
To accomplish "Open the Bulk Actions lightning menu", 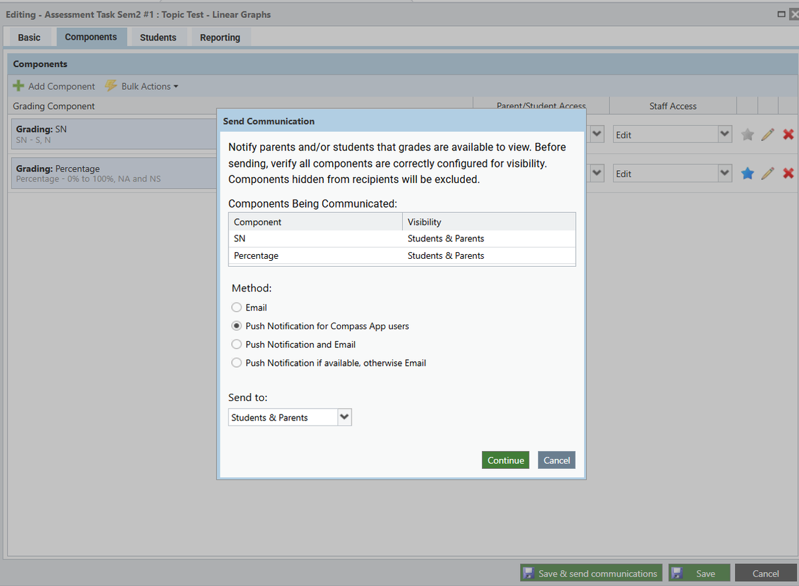I will click(141, 86).
